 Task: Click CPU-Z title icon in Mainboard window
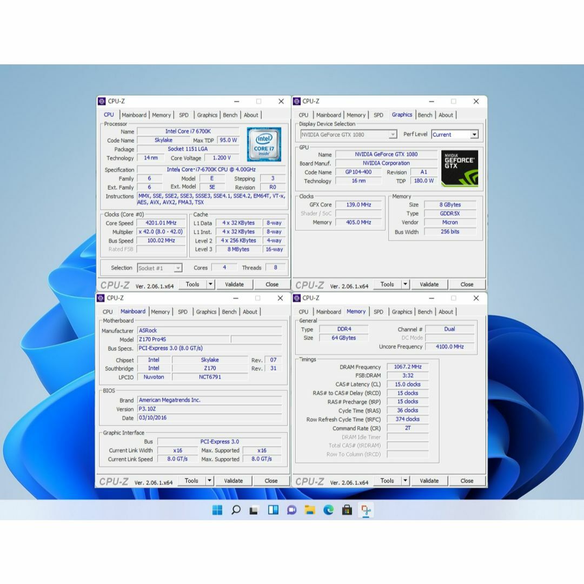click(x=101, y=298)
